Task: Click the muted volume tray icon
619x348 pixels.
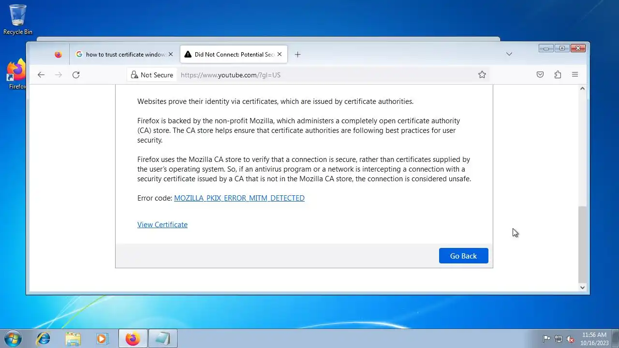Action: [570, 339]
